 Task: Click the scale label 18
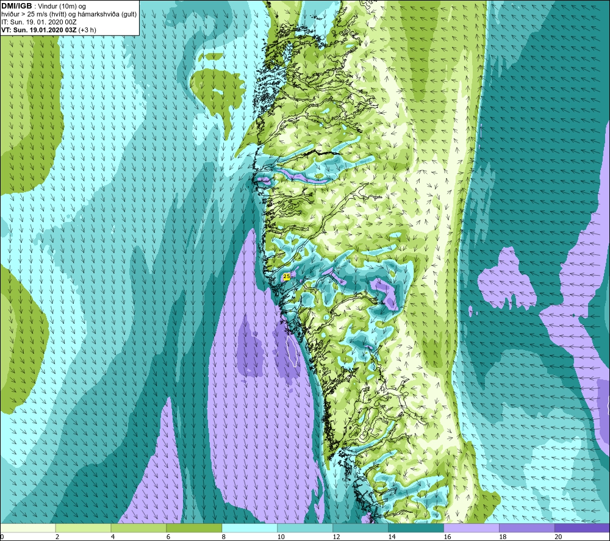point(503,537)
